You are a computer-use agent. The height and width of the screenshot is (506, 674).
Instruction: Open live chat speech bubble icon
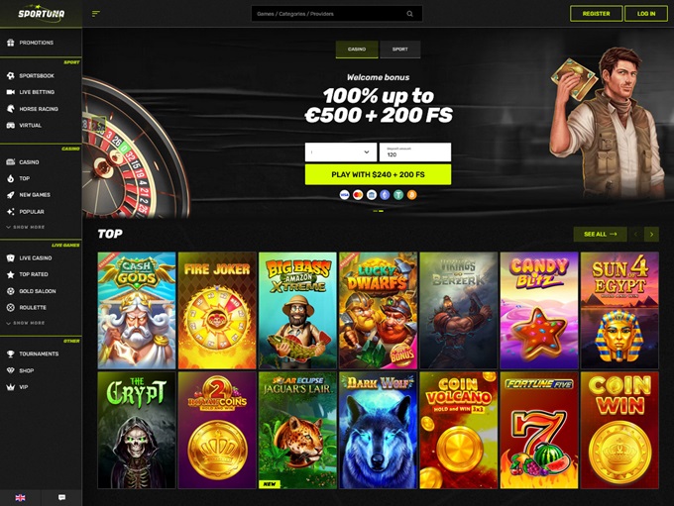[x=61, y=497]
